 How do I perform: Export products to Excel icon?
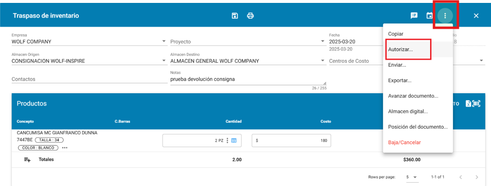coord(468,104)
